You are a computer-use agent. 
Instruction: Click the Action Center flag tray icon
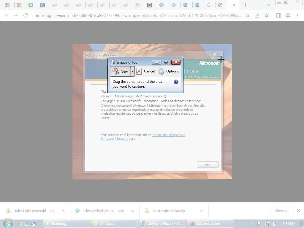pos(260,224)
